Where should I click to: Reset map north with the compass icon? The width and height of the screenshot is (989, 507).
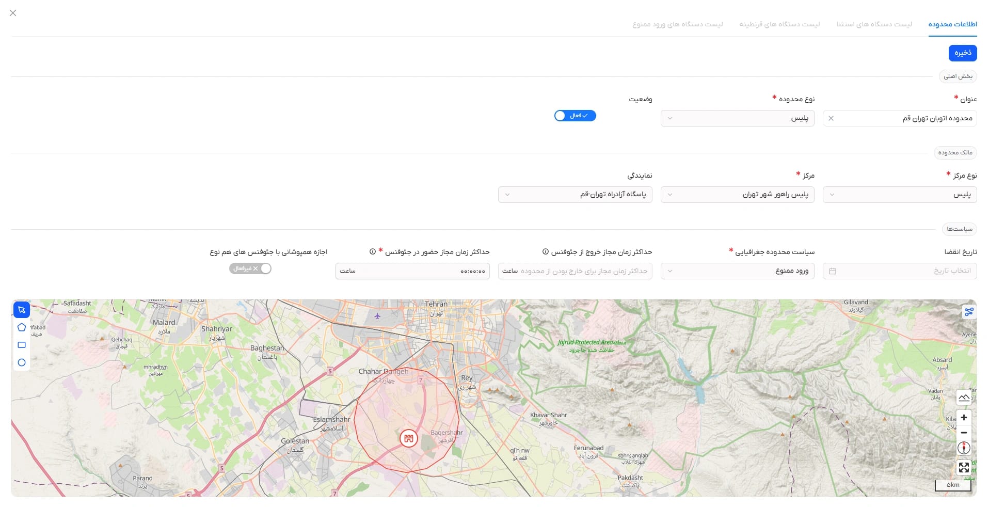click(964, 448)
